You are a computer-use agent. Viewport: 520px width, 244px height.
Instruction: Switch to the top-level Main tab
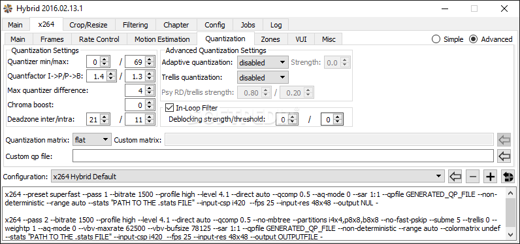click(x=15, y=25)
